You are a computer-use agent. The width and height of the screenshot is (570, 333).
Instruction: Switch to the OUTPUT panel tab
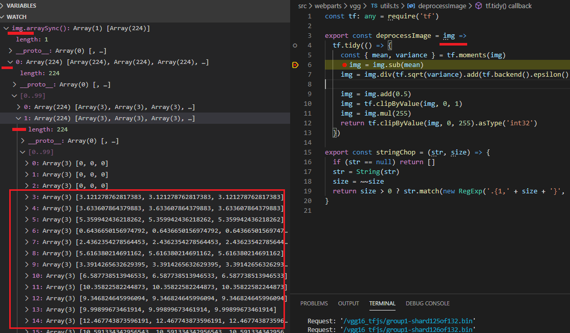[x=348, y=303]
